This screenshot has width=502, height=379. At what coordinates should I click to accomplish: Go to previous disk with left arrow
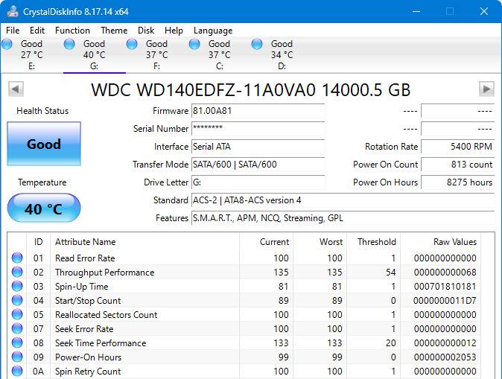(x=15, y=89)
